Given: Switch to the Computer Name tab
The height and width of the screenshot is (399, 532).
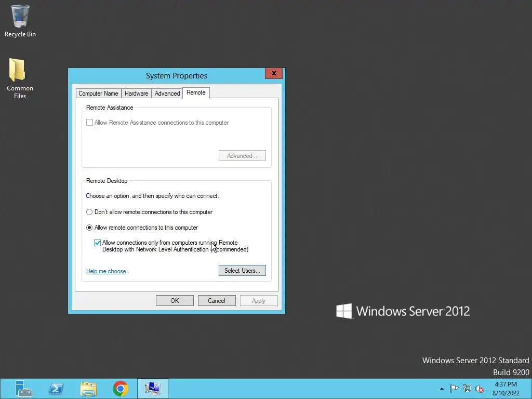Looking at the screenshot, I should [x=98, y=94].
